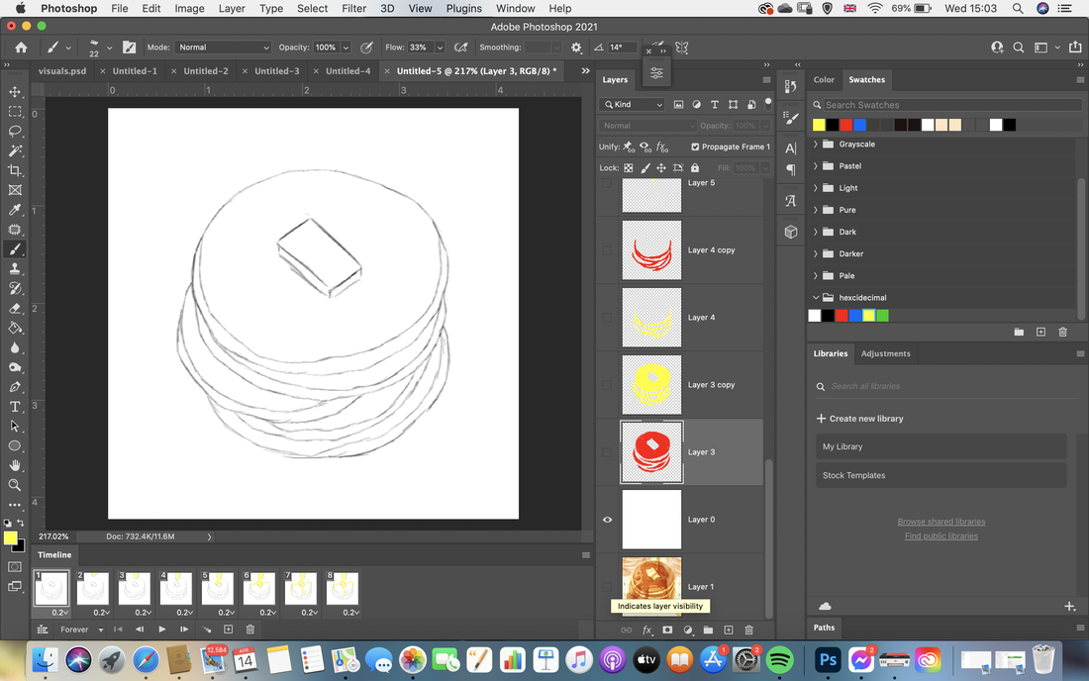Image resolution: width=1089 pixels, height=681 pixels.
Task: Duplicate selected frame in Timeline
Action: coord(228,629)
